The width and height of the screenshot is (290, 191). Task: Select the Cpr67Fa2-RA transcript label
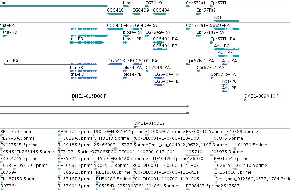click(210, 32)
